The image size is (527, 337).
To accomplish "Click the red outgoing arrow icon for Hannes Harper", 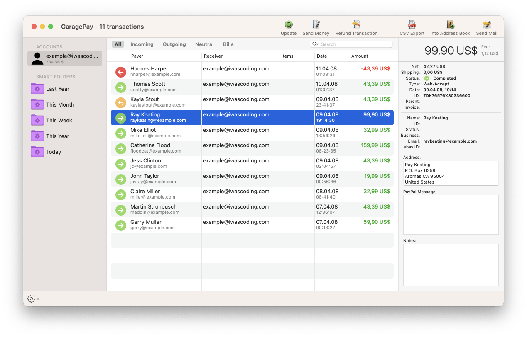I will pos(121,72).
